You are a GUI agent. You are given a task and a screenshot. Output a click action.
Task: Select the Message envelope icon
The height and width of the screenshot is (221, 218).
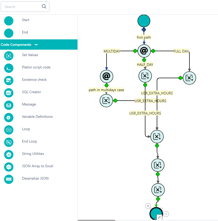coord(9,105)
